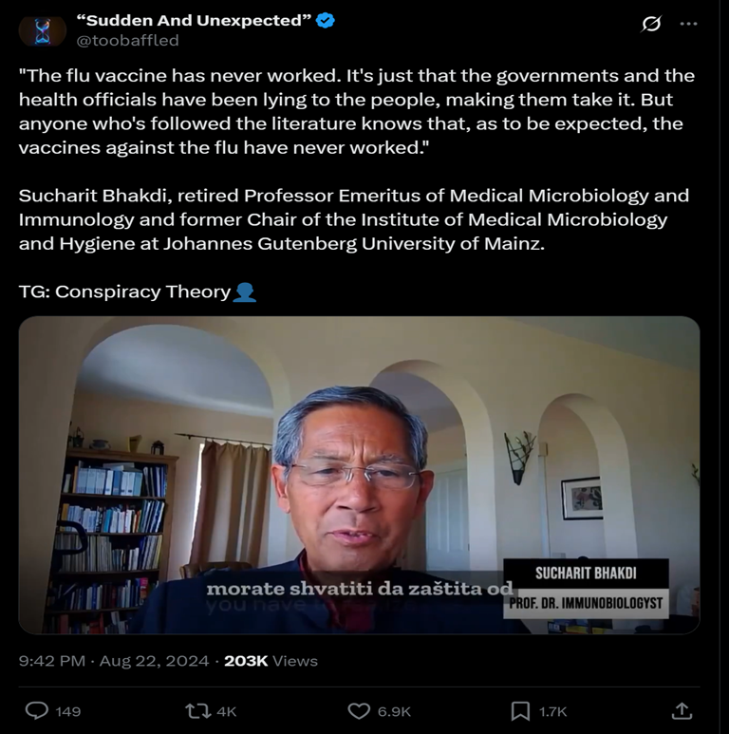Like the post with the heart icon
Image resolution: width=729 pixels, height=734 pixels.
[x=359, y=710]
